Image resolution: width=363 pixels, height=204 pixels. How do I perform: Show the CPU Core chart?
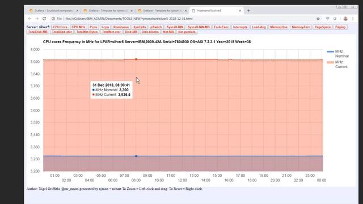click(60, 27)
